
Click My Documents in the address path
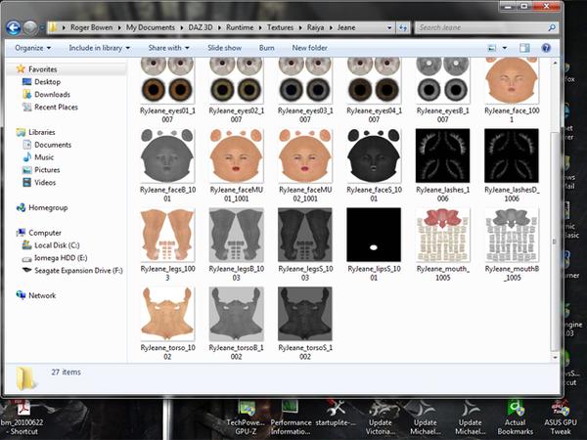150,27
